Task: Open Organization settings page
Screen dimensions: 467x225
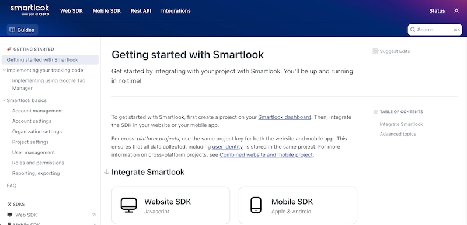Action: (37, 132)
